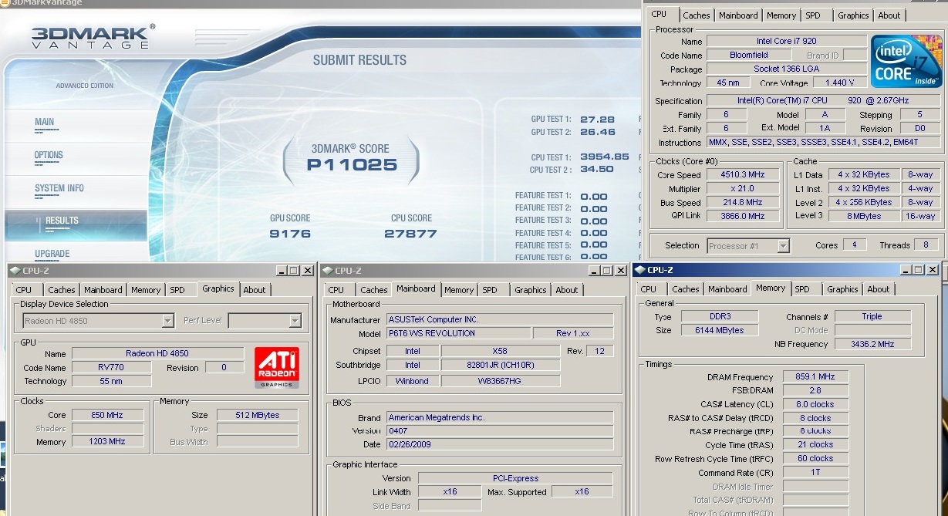The width and height of the screenshot is (948, 516).
Task: Click the ATI Radeon Graphics logo
Action: (x=276, y=366)
